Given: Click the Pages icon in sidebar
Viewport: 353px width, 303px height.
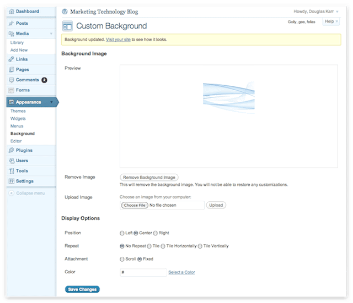Looking at the screenshot, I should tap(11, 70).
